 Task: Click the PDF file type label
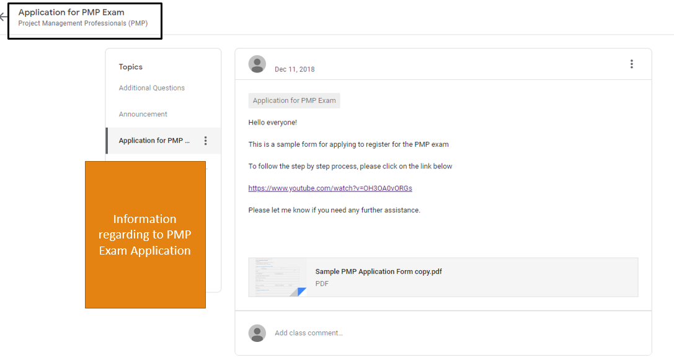tap(322, 284)
